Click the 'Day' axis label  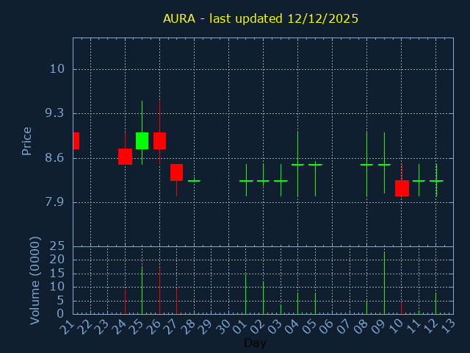pyautogui.click(x=255, y=343)
